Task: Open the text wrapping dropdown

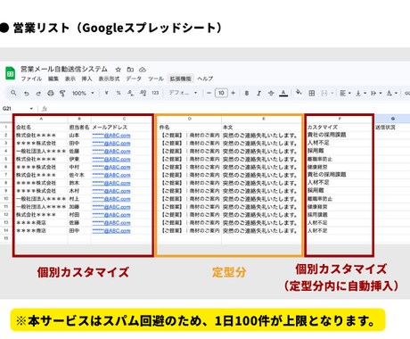Action: tap(376, 94)
